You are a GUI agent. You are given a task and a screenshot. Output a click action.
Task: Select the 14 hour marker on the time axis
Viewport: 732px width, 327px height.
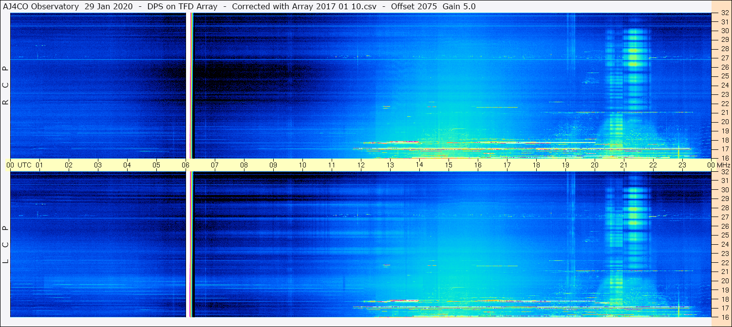pos(419,165)
